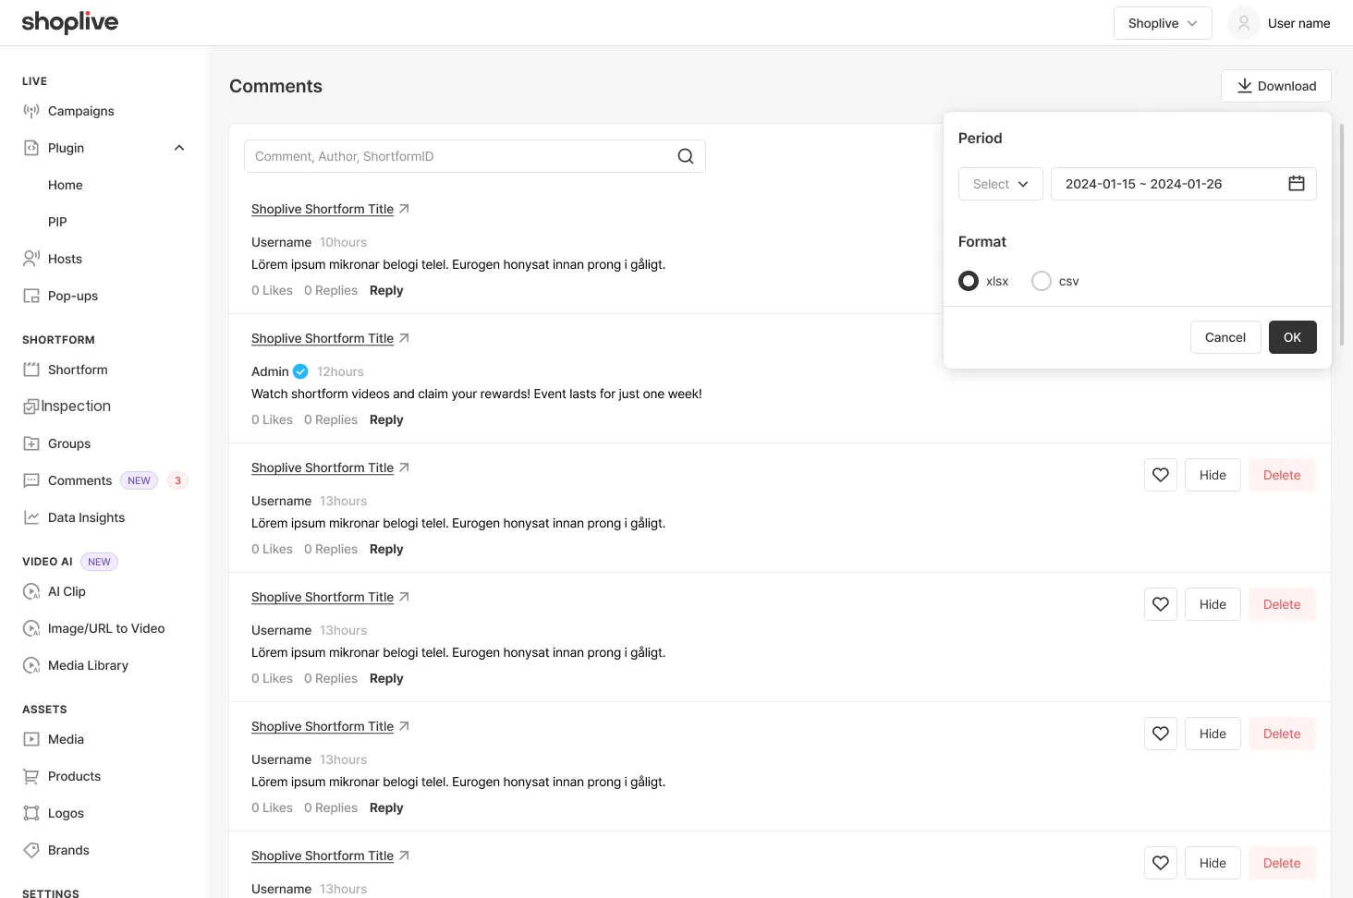Confirm with the OK button
The width and height of the screenshot is (1353, 898).
point(1293,337)
